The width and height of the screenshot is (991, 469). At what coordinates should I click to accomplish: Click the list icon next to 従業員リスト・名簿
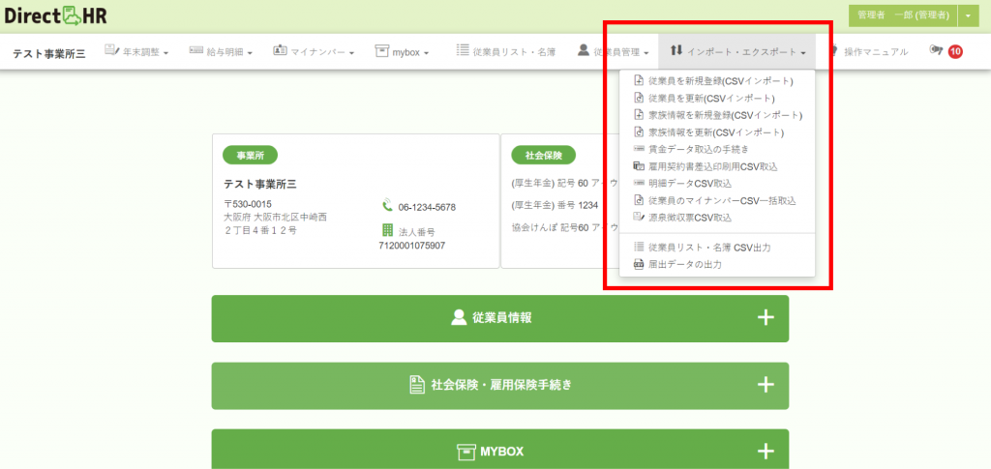(x=462, y=50)
